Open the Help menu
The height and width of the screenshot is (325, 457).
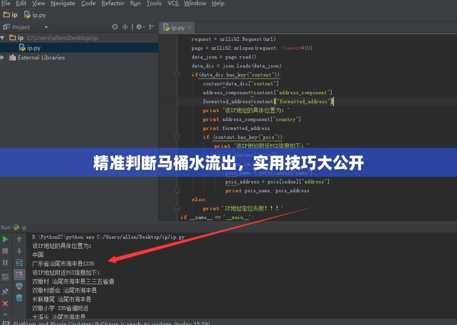click(218, 3)
